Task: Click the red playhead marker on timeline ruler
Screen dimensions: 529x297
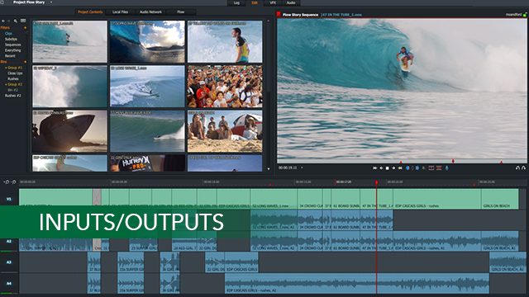Action: tap(377, 182)
